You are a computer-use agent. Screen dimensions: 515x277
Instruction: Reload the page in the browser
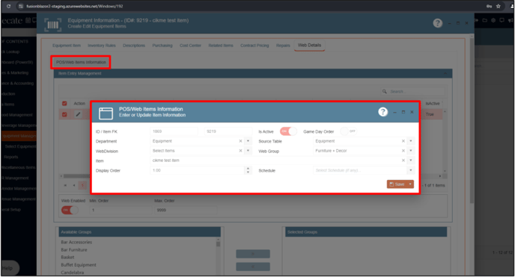coord(8,6)
